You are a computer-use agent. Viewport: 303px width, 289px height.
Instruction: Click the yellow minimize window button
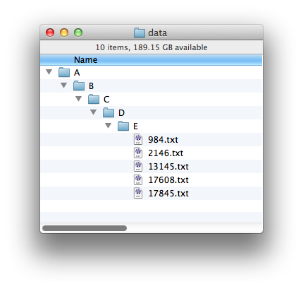pyautogui.click(x=64, y=33)
